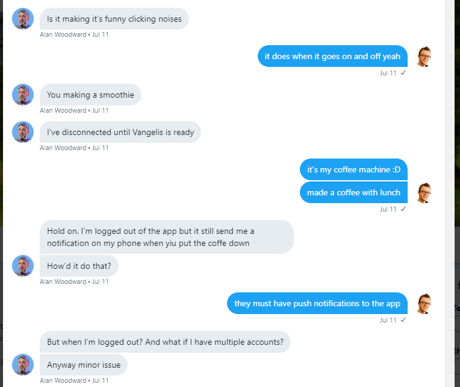This screenshot has height=387, width=460.
Task: Click sender avatar beside 'goes on and off yeah'
Action: [x=424, y=57]
